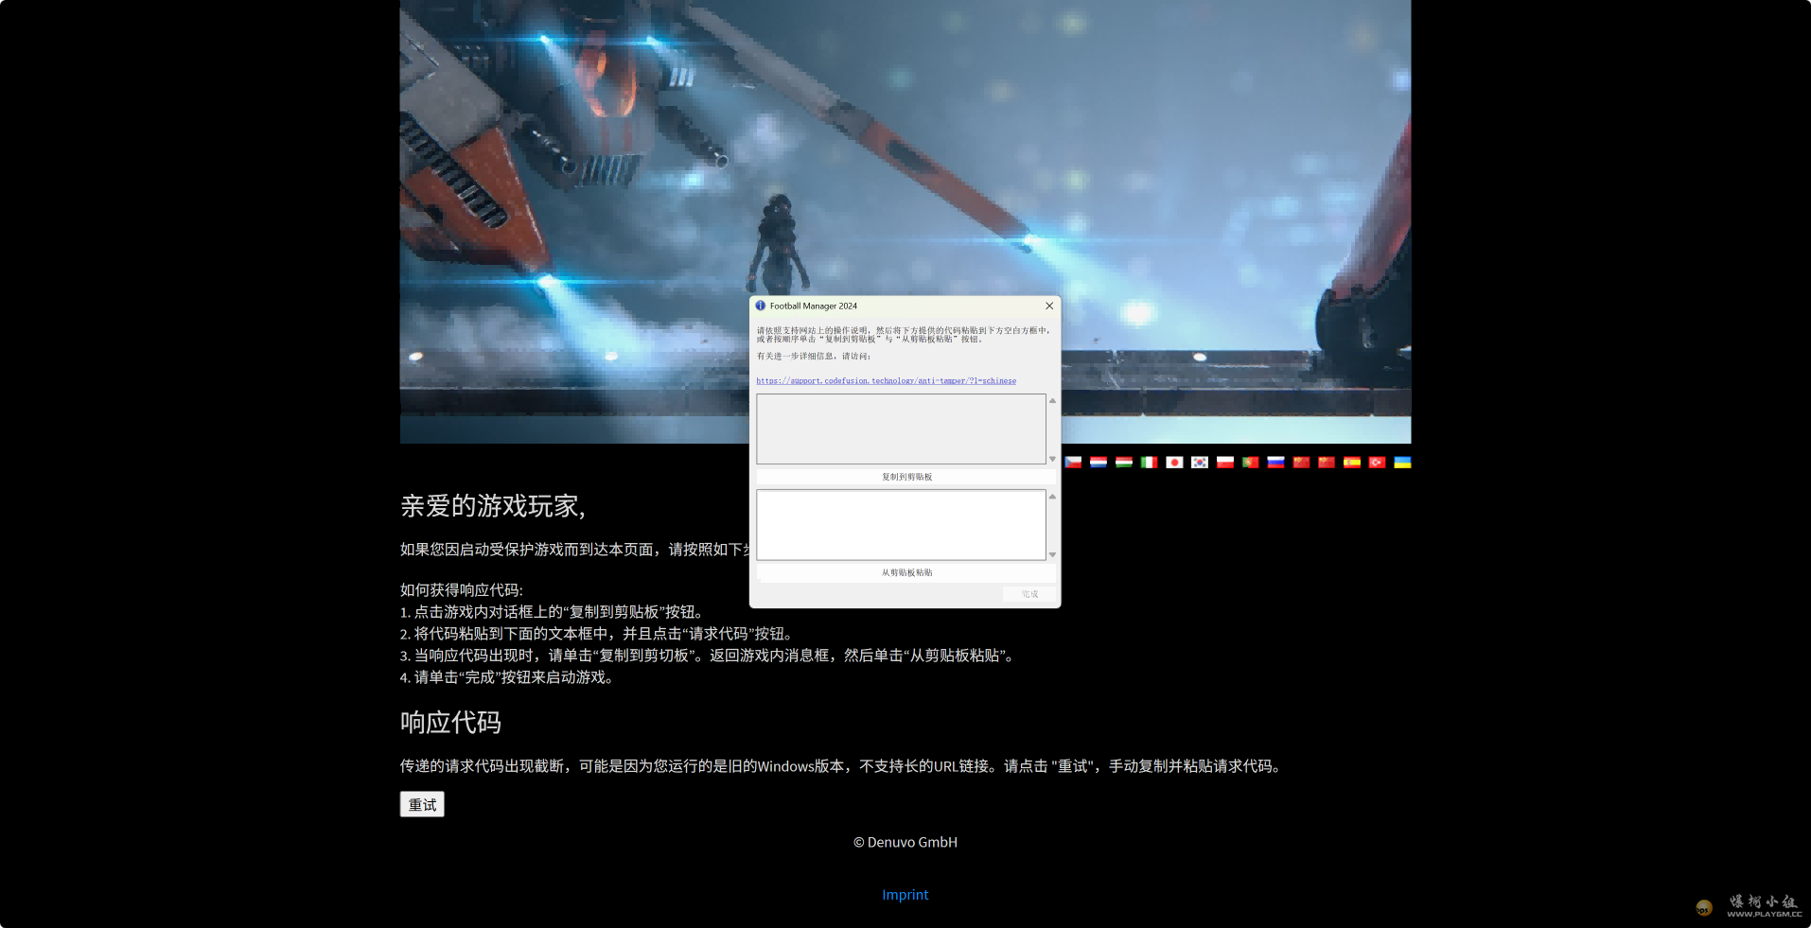Image resolution: width=1811 pixels, height=928 pixels.
Task: Click the greyed 完成 button in dialog
Action: 1029,594
